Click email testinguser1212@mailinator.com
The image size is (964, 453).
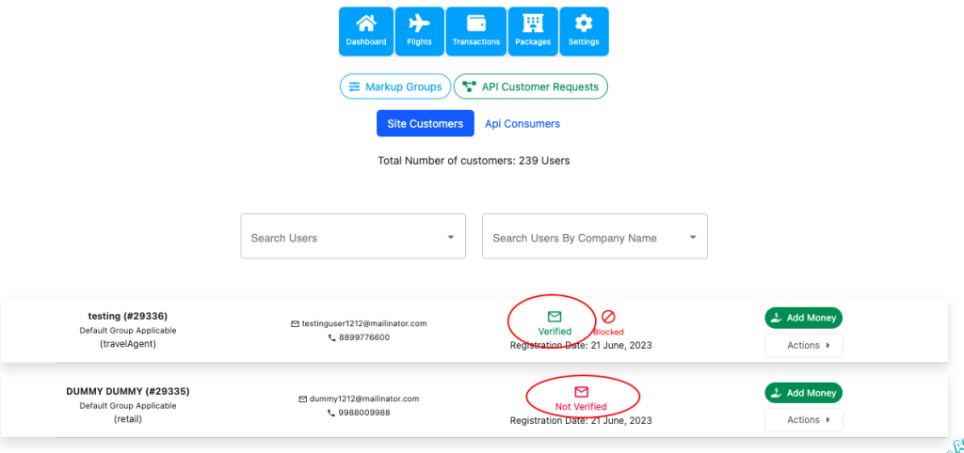coord(363,323)
